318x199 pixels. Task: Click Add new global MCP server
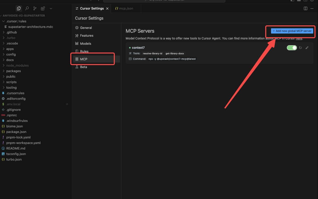click(292, 31)
